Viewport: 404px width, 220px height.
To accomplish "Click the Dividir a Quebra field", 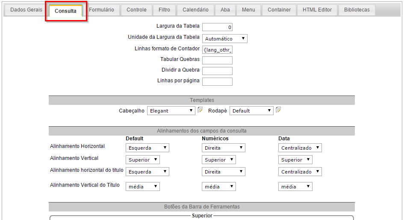I will (x=217, y=71).
